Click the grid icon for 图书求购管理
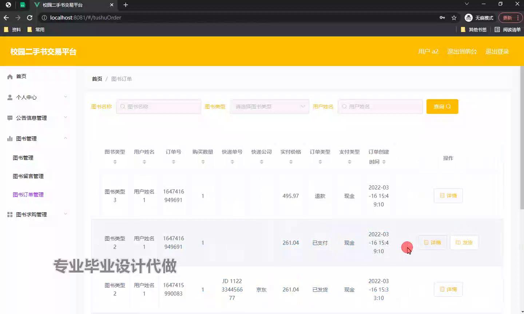 click(10, 215)
